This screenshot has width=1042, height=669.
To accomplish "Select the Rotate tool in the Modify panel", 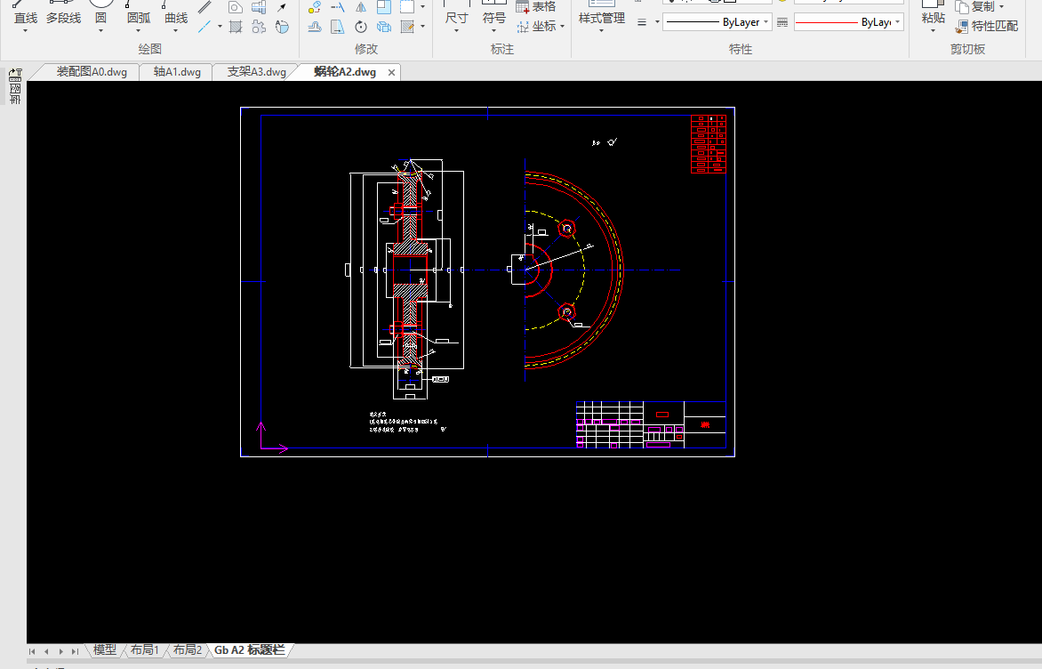I will [361, 27].
